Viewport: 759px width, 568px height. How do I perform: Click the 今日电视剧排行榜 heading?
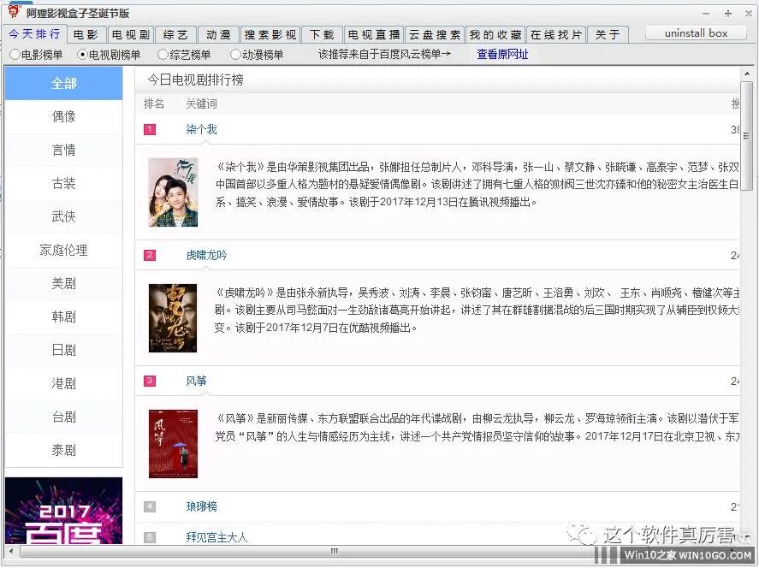(196, 80)
